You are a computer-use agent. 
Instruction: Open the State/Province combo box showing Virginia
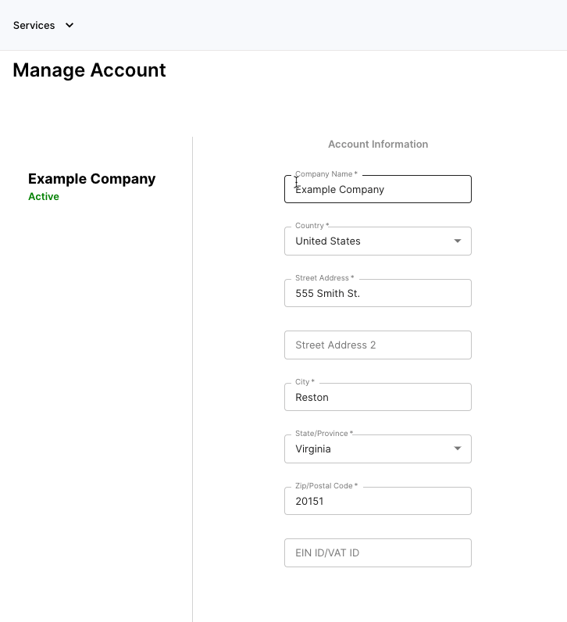pyautogui.click(x=378, y=449)
